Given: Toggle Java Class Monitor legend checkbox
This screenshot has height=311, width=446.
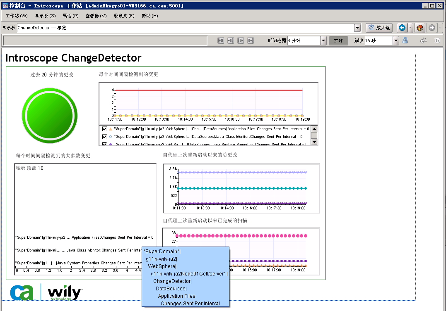Looking at the screenshot, I should pos(104,136).
